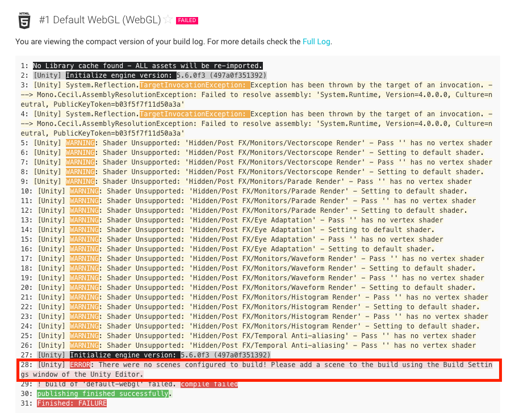Select line 13 Eye Adaptation vertex shader warning
The width and height of the screenshot is (515, 413).
[x=240, y=220]
